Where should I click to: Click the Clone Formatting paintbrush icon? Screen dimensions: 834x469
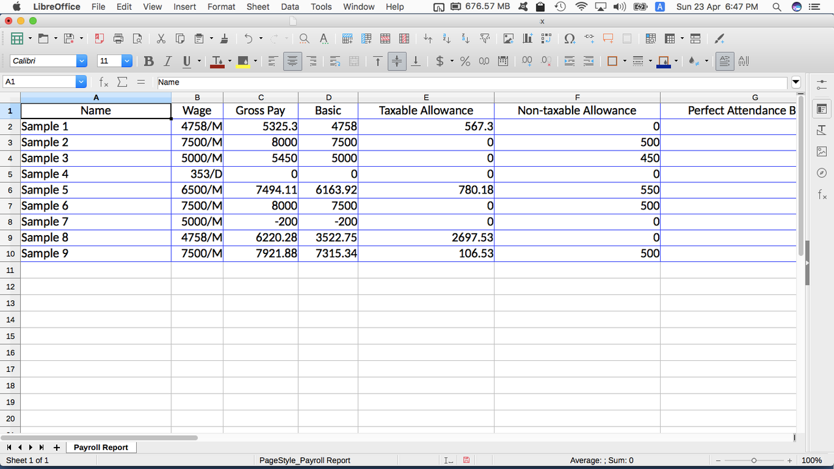coord(224,38)
